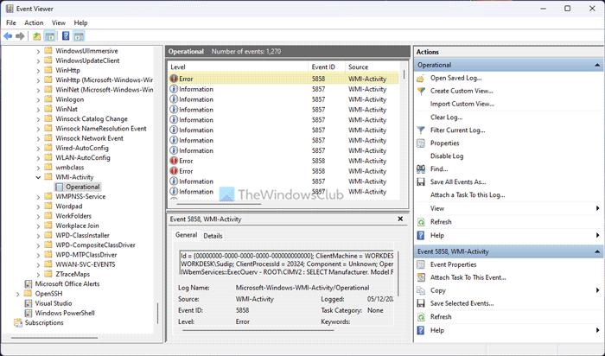Click the Event 5858 section Help icon
The image size is (605, 356).
point(421,330)
